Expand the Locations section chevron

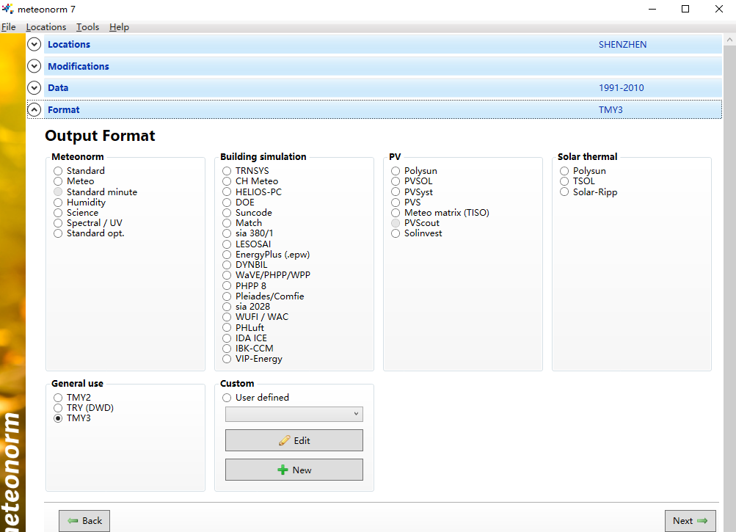coord(34,45)
